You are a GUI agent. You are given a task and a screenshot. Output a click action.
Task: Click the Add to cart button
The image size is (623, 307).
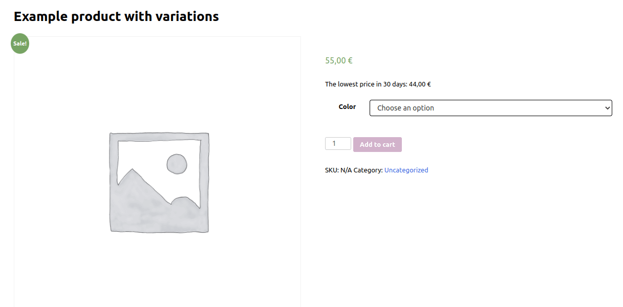pos(377,144)
